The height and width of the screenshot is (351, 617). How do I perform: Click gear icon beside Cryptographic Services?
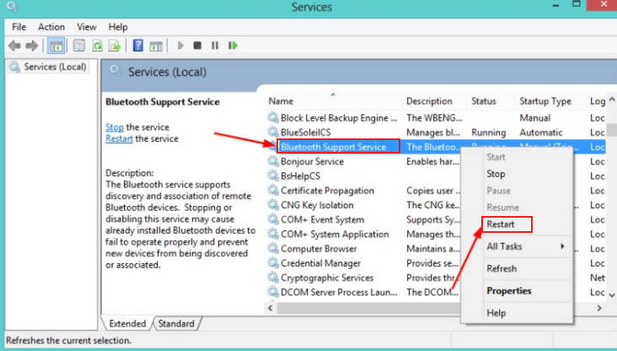pos(273,278)
